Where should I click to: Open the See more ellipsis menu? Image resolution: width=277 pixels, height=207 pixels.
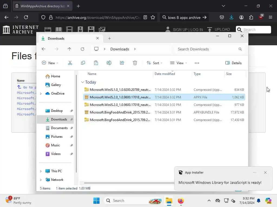[197, 63]
